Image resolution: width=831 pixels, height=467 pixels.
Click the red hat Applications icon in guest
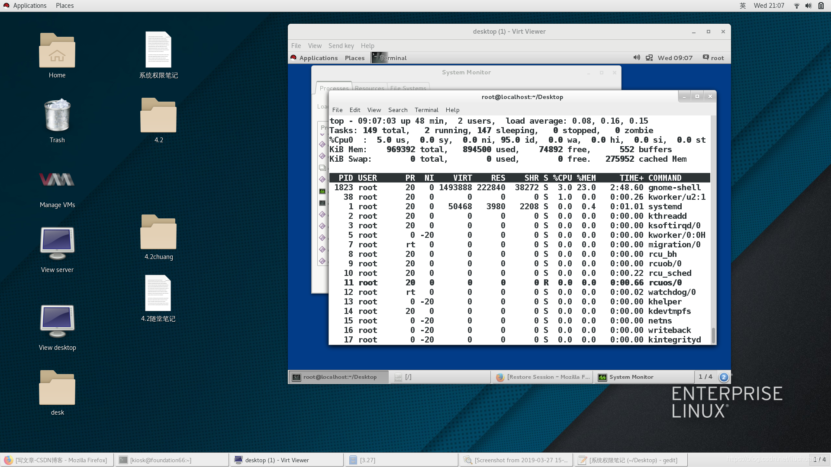click(x=293, y=58)
